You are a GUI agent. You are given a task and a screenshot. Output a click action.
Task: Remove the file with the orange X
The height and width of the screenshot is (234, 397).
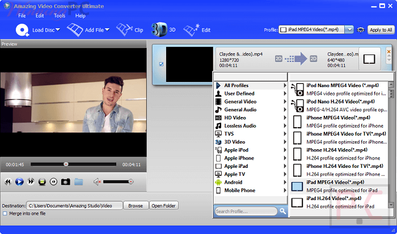click(x=389, y=51)
